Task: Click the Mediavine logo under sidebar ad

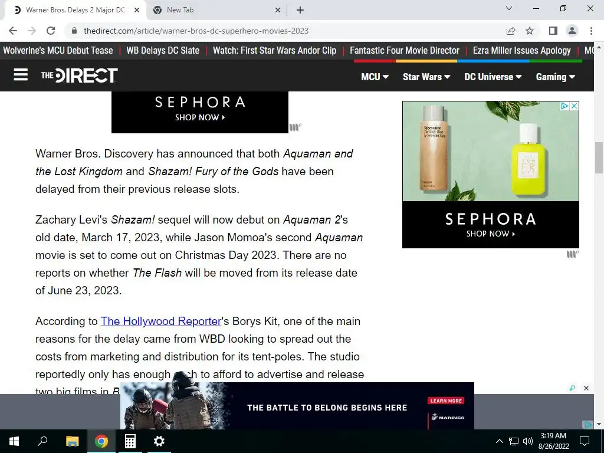Action: (573, 254)
